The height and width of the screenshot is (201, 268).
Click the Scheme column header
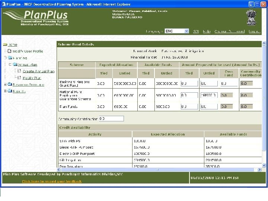[77, 65]
